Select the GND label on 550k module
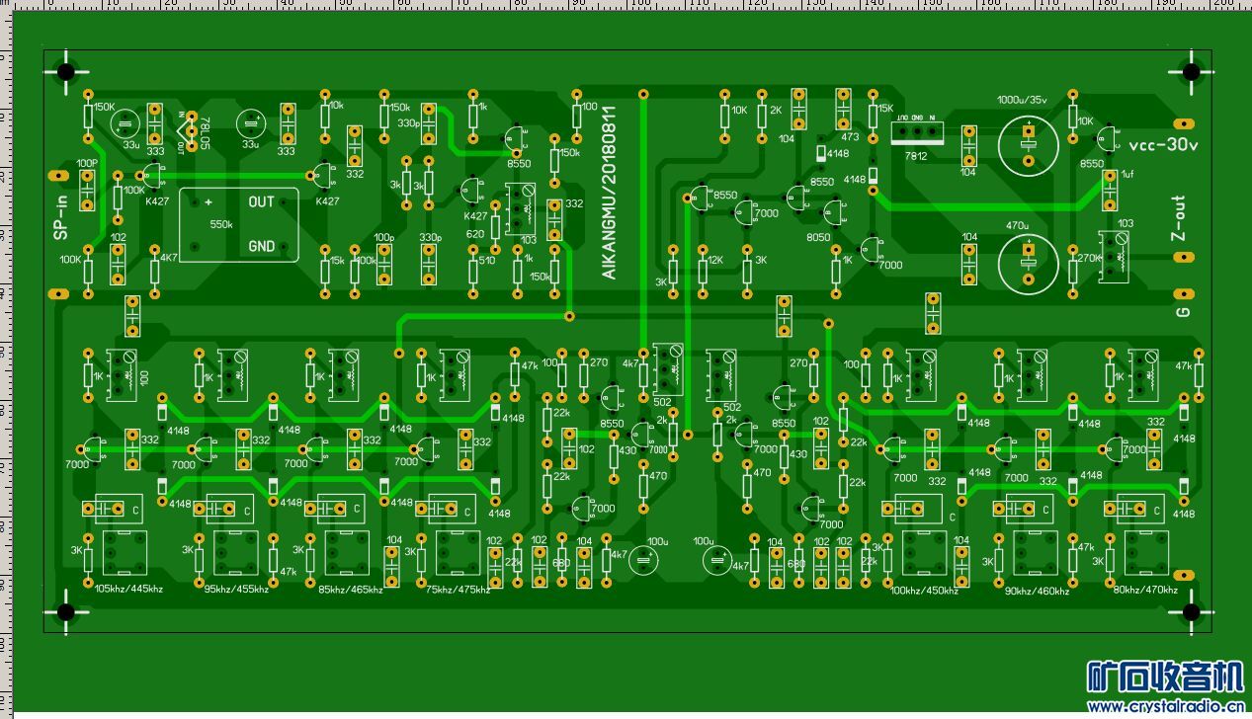Viewport: 1252px width, 719px height. [262, 246]
